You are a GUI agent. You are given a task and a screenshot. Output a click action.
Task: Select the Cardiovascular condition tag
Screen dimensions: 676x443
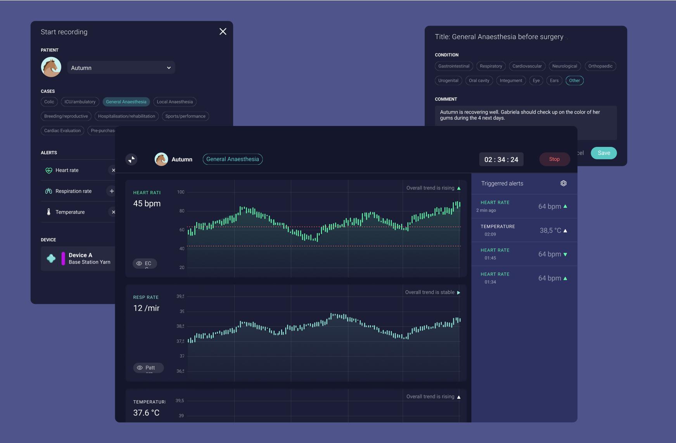527,66
